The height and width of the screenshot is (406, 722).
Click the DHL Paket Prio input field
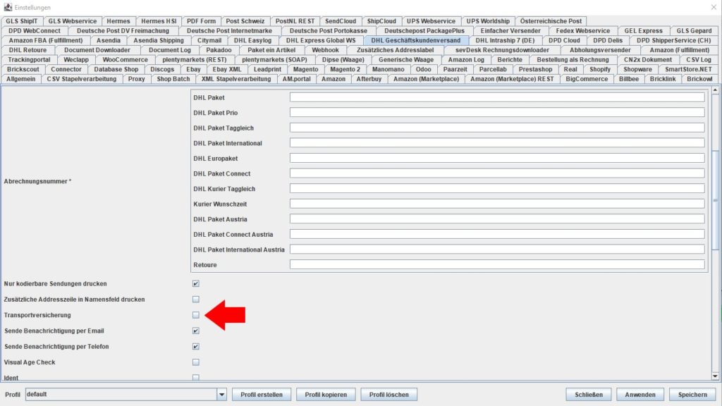497,113
